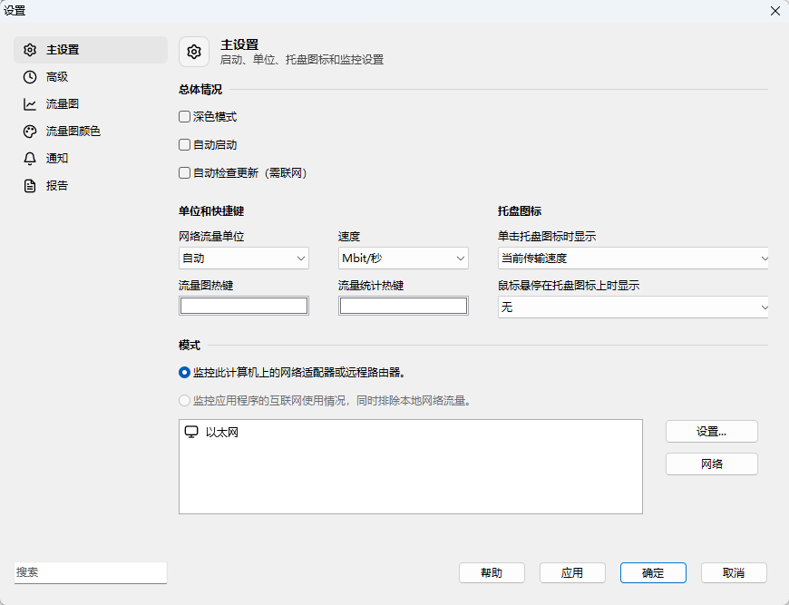Open the 速度 Mbit/秒 dropdown
789x605 pixels.
pyautogui.click(x=403, y=259)
